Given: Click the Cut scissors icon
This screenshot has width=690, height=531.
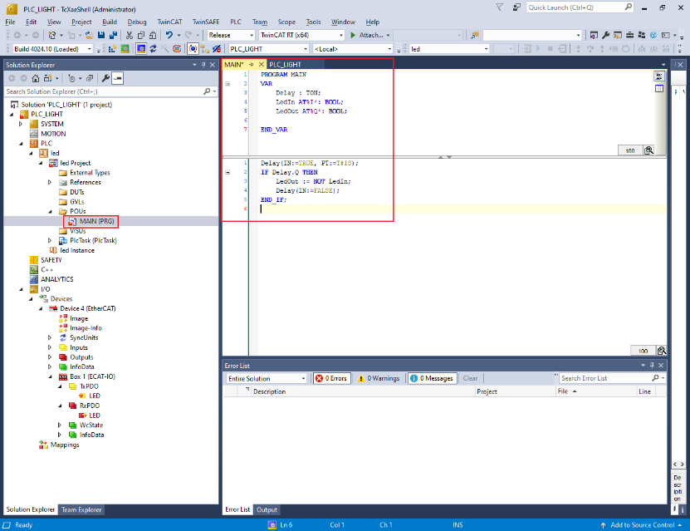Looking at the screenshot, I should tap(129, 36).
